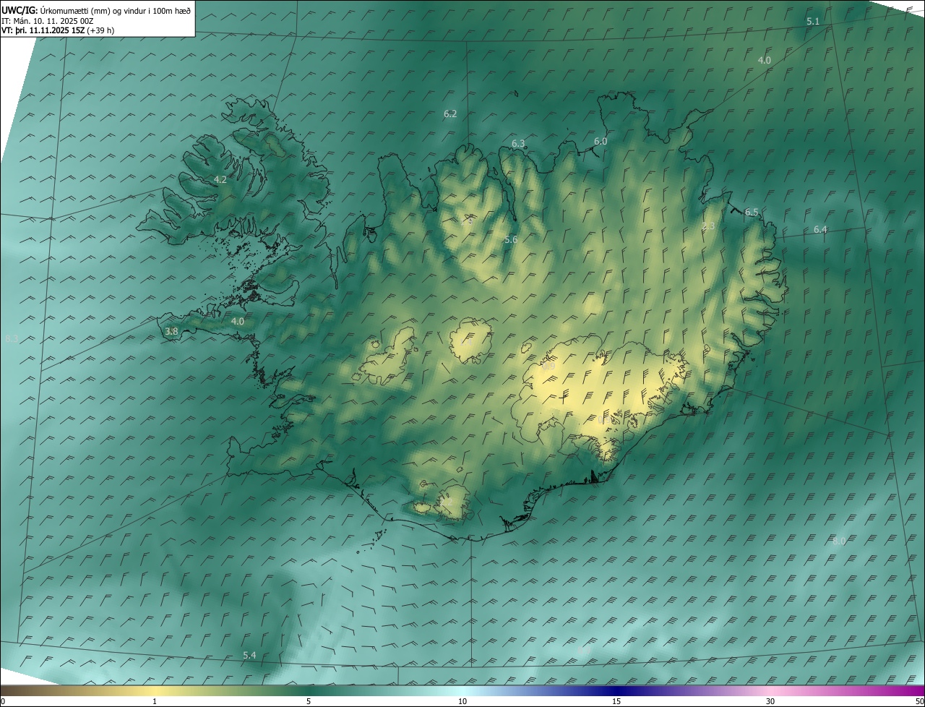This screenshot has height=707, width=925.
Task: Click the colorbar tick labeled 50
Action: tap(919, 702)
